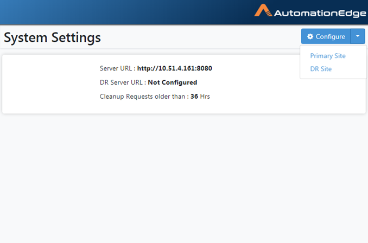Click the DR Server URL label
The height and width of the screenshot is (243, 368).
point(121,82)
